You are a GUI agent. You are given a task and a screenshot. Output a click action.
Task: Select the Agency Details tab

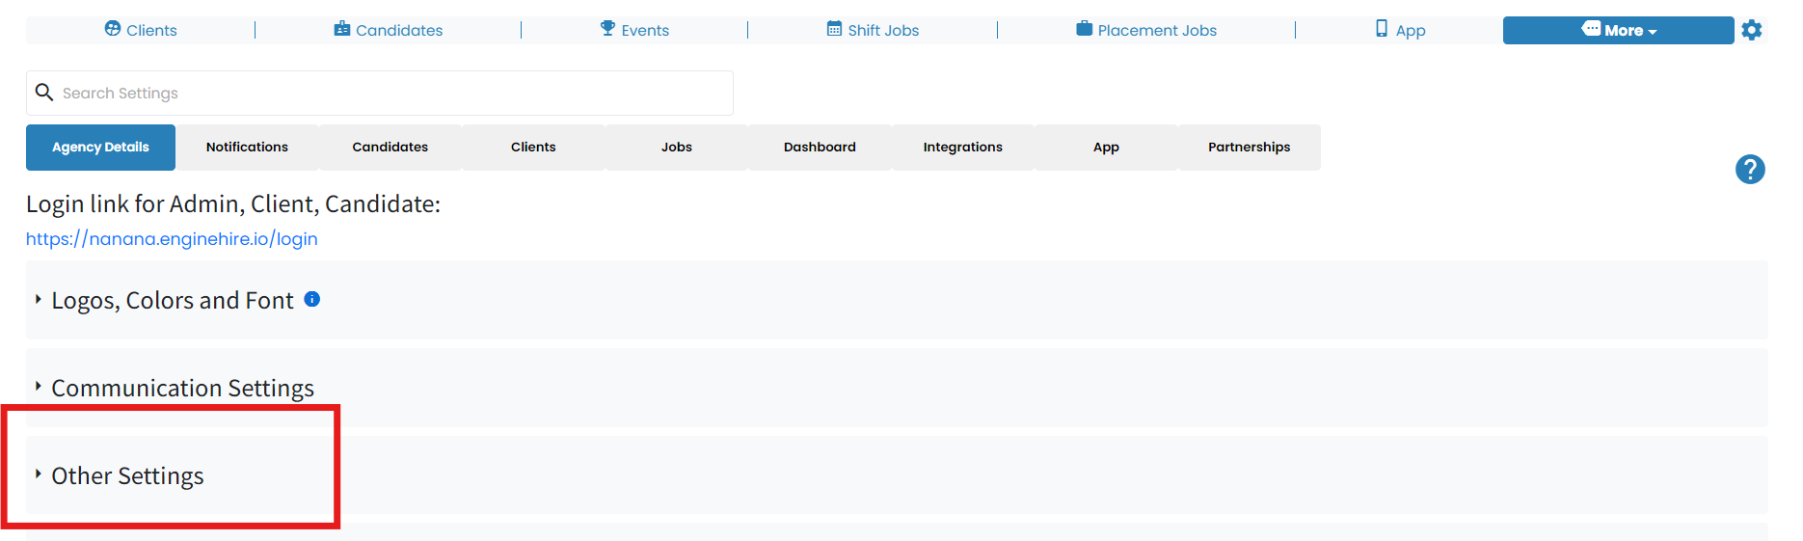coord(100,148)
